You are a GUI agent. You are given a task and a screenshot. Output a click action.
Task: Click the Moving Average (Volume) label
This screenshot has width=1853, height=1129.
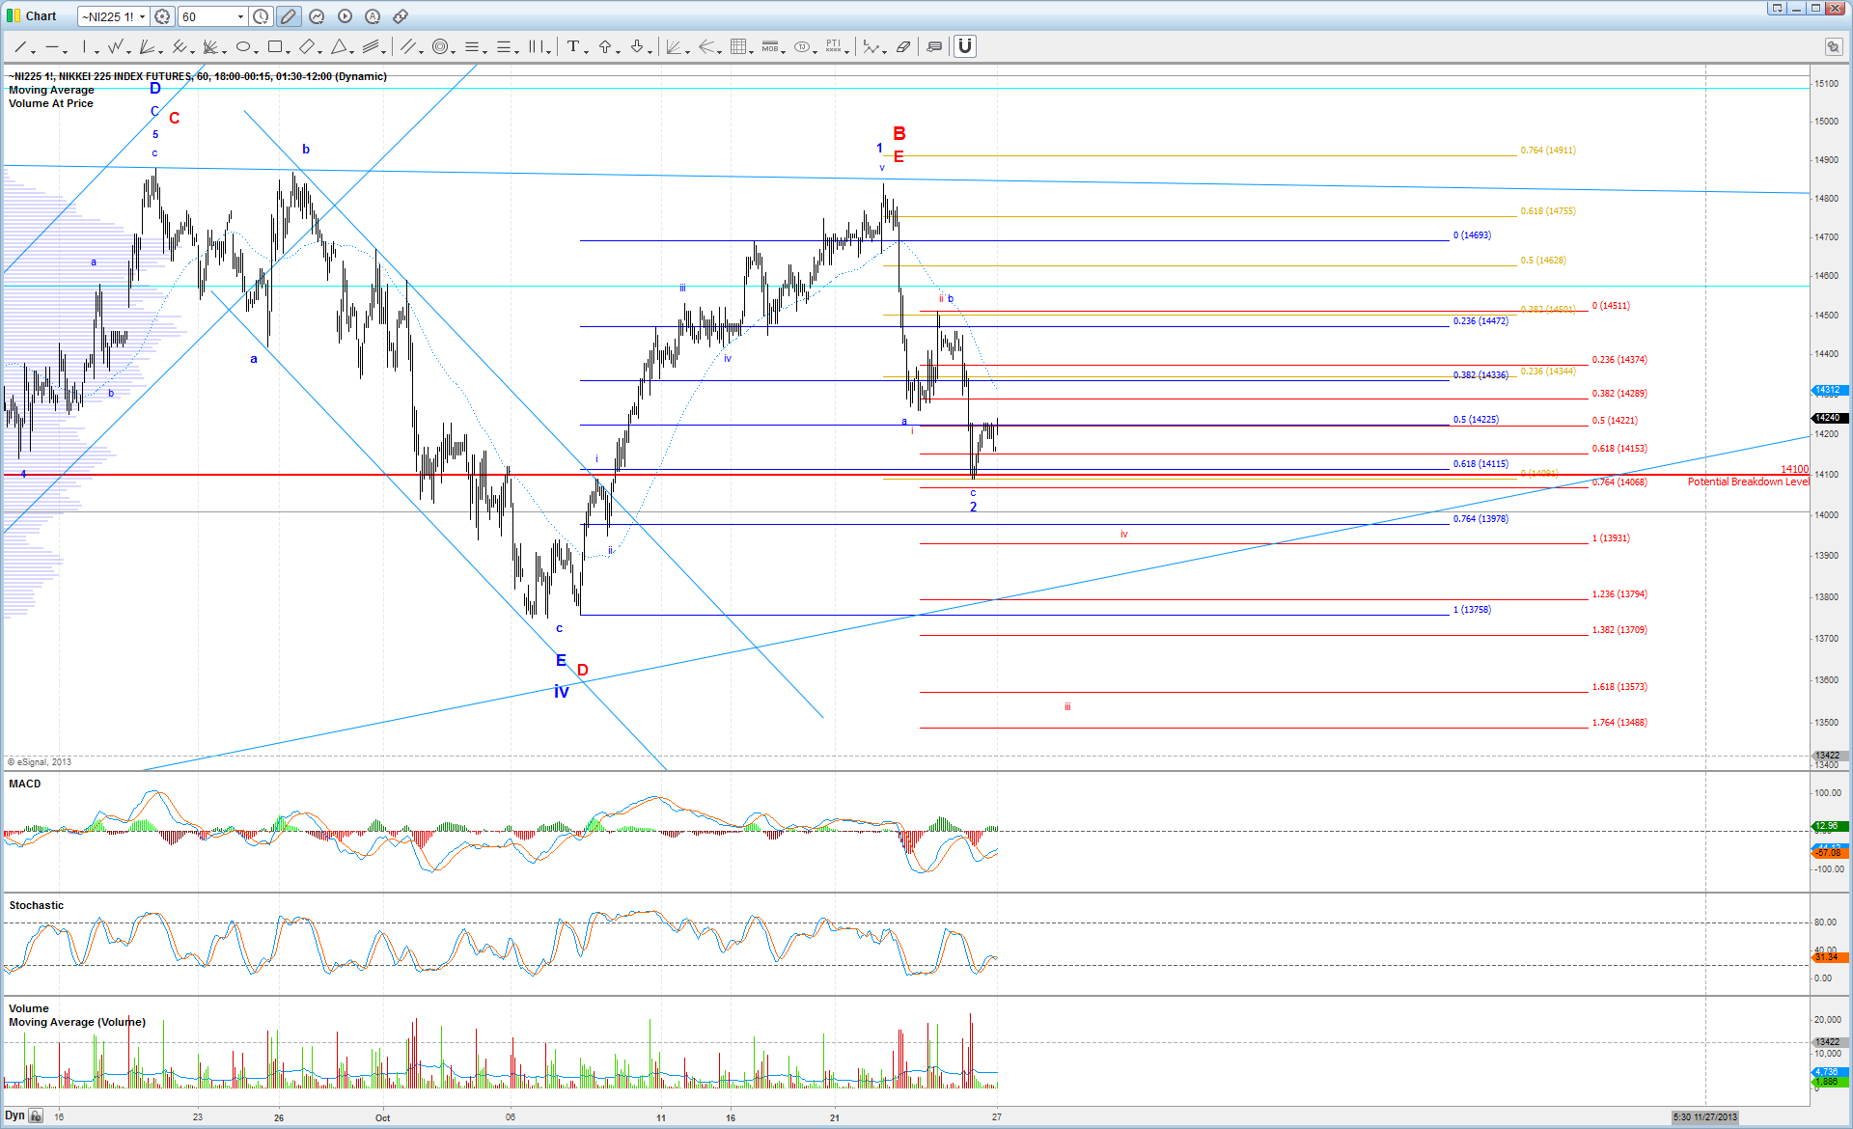(x=77, y=1022)
